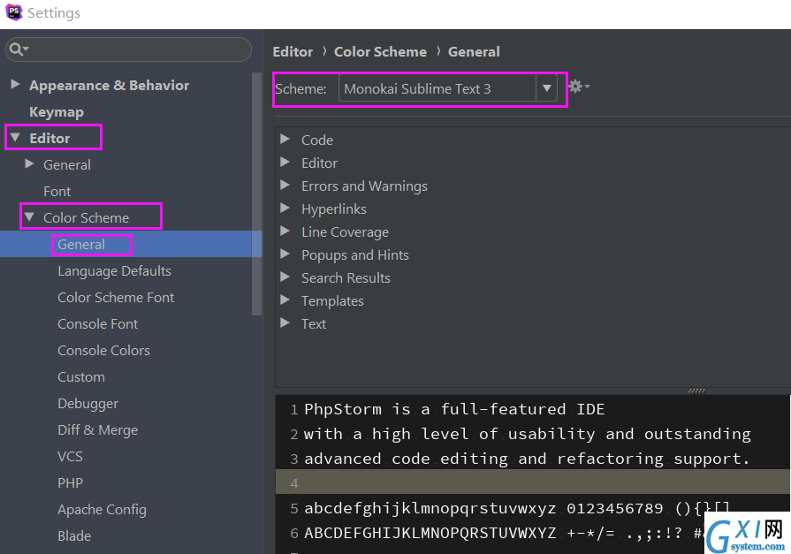The height and width of the screenshot is (554, 791).
Task: Open Console Colors settings
Action: [104, 350]
